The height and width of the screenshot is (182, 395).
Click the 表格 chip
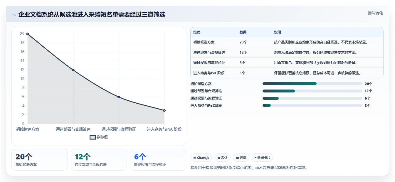point(223,158)
